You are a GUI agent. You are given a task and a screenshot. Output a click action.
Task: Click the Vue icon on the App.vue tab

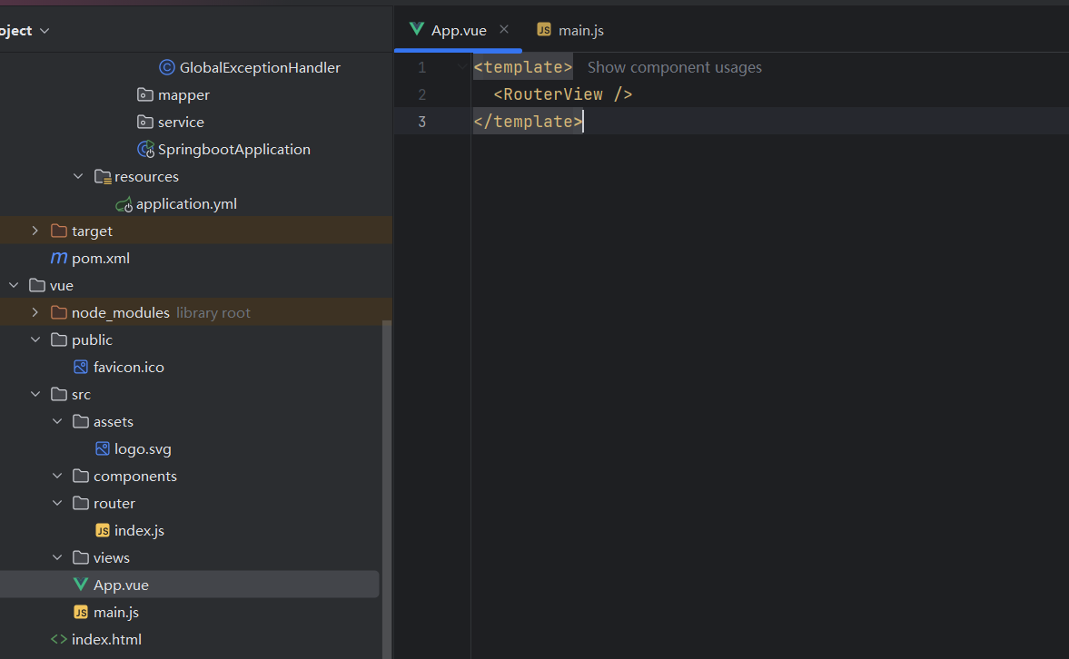[417, 29]
